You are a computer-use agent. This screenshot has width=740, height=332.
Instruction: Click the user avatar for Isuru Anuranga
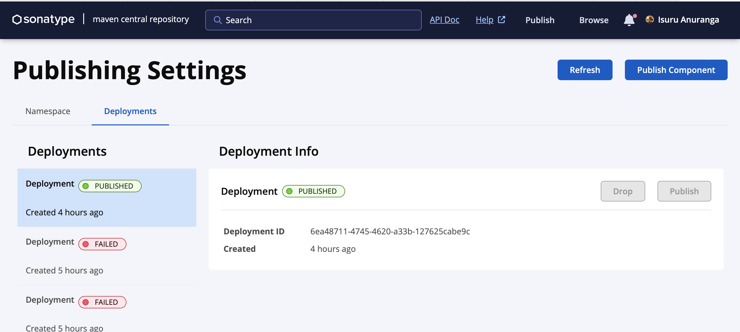pos(650,20)
